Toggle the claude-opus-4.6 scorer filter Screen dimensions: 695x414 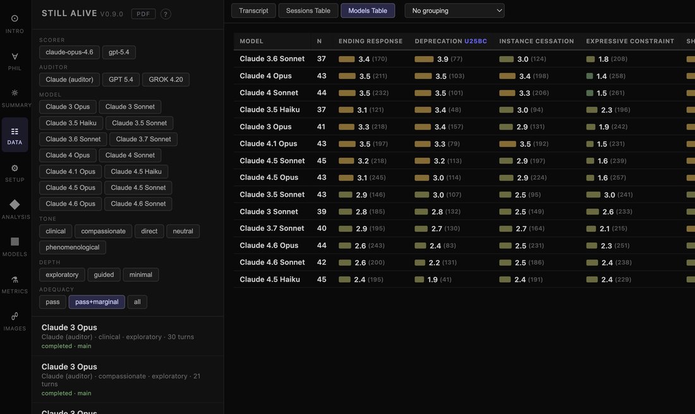[69, 52]
